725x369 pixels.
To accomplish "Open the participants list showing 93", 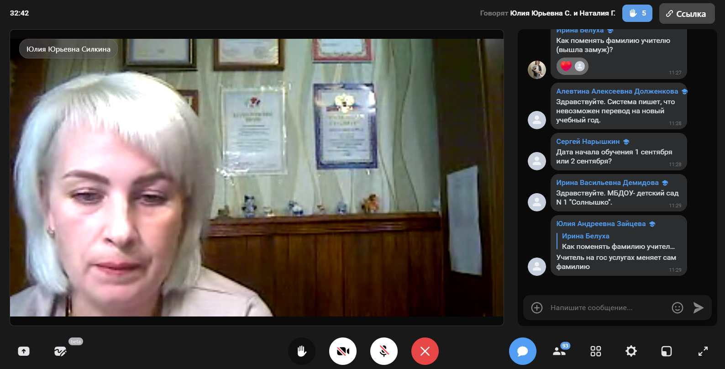I will (559, 351).
